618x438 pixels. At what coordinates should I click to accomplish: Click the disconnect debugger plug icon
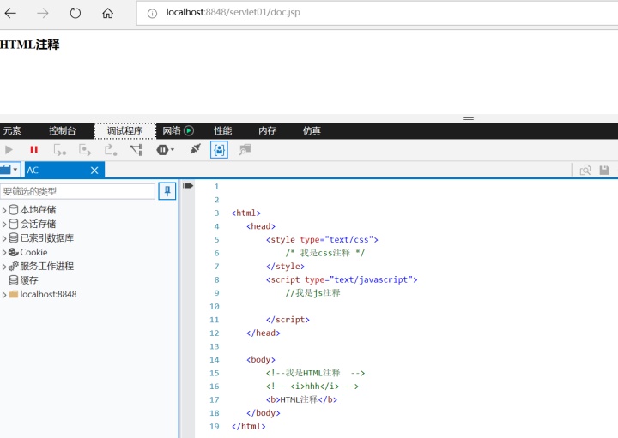pyautogui.click(x=195, y=149)
